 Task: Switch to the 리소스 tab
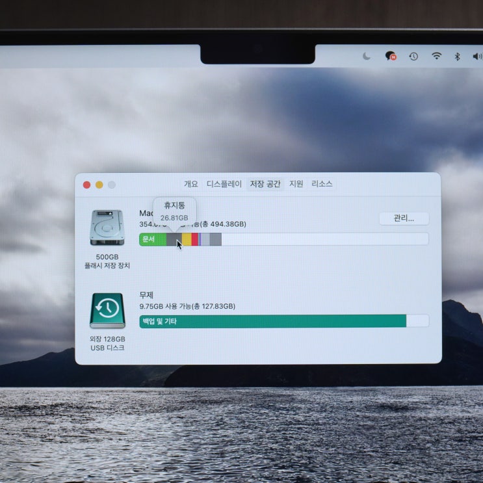pos(322,184)
